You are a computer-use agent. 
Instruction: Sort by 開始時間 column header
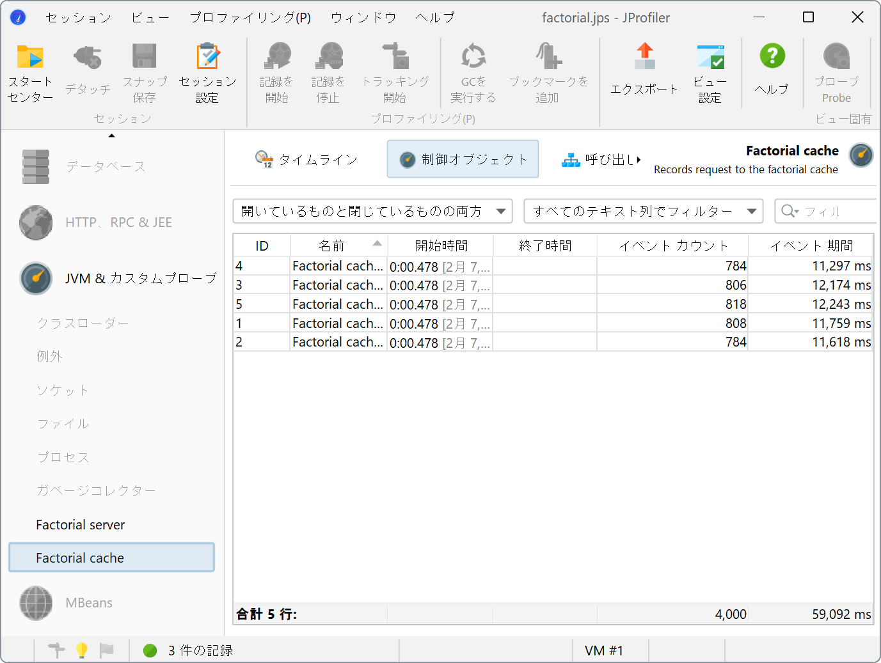pyautogui.click(x=441, y=246)
